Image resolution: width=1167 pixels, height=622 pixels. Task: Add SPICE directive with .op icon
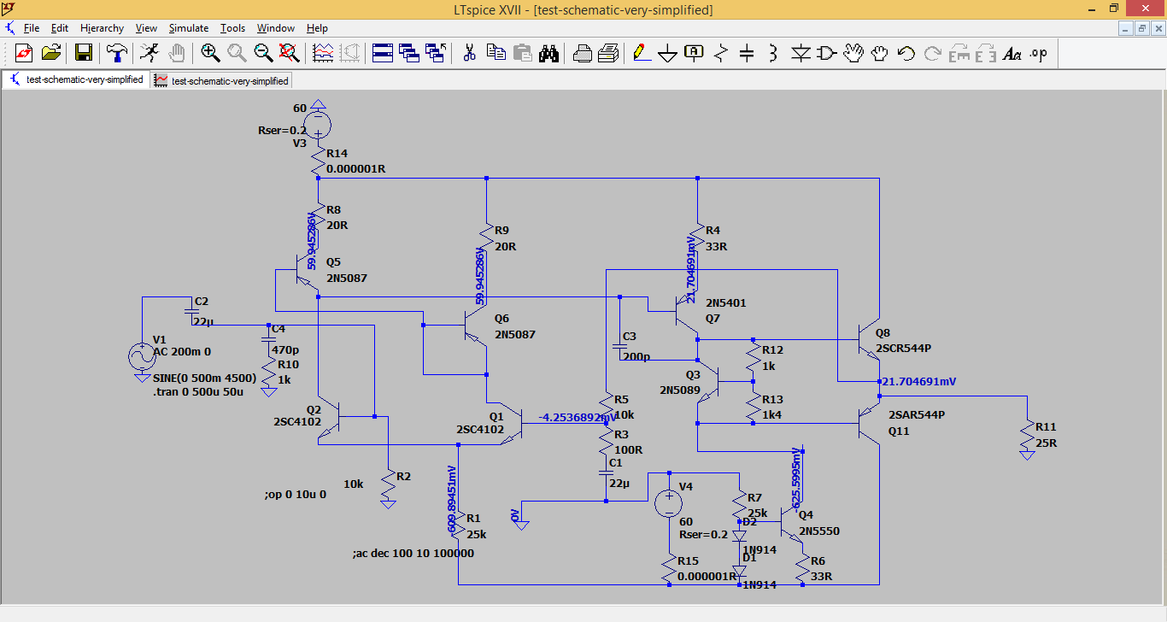click(1039, 53)
